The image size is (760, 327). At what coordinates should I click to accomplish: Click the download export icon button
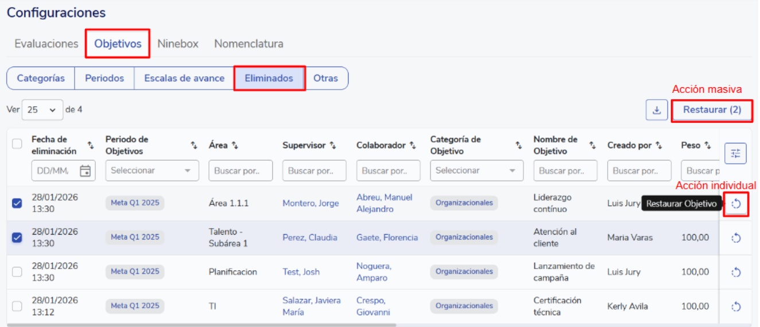[x=657, y=110]
